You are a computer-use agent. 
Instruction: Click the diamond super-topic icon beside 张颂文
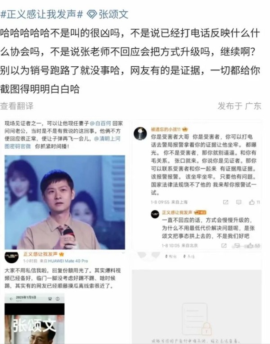pyautogui.click(x=92, y=15)
